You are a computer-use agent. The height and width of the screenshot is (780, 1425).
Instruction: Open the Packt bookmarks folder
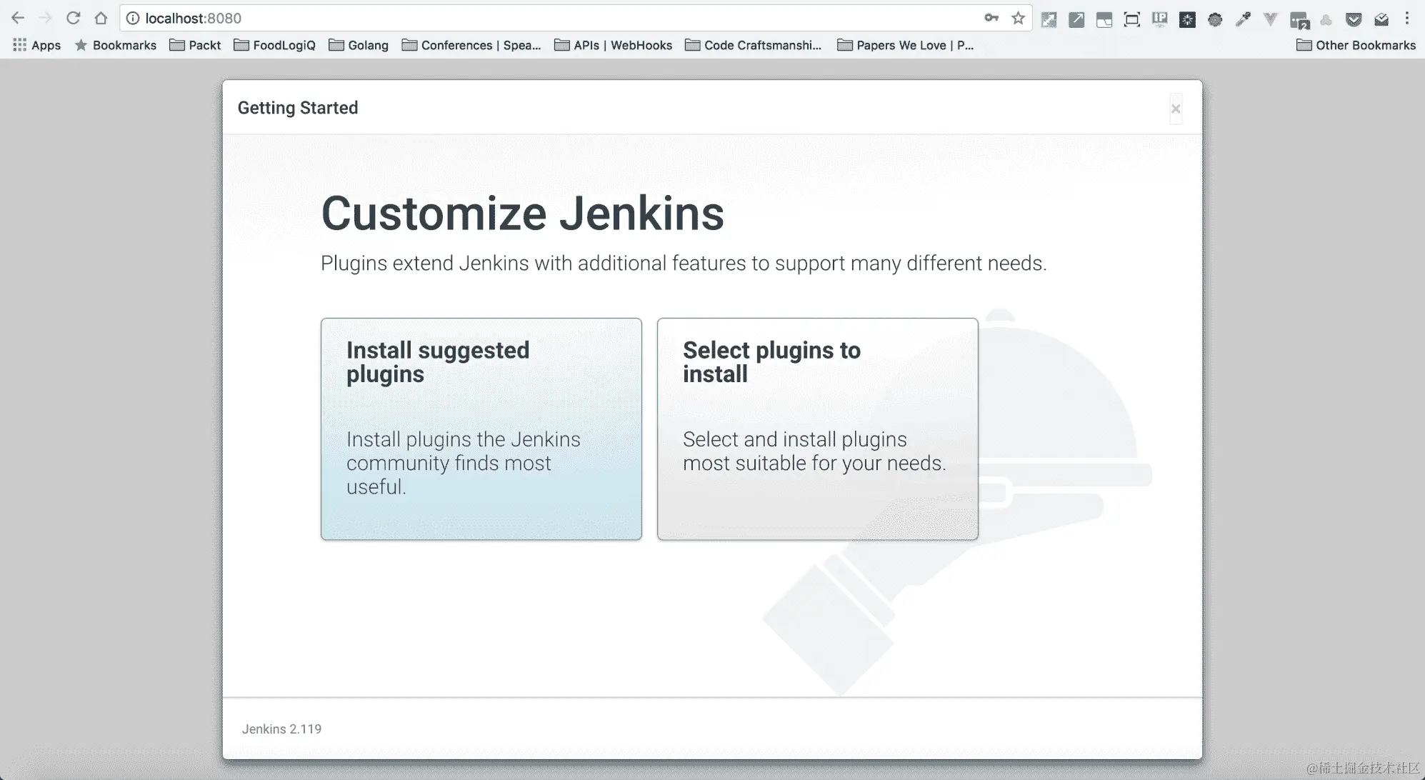[x=195, y=45]
